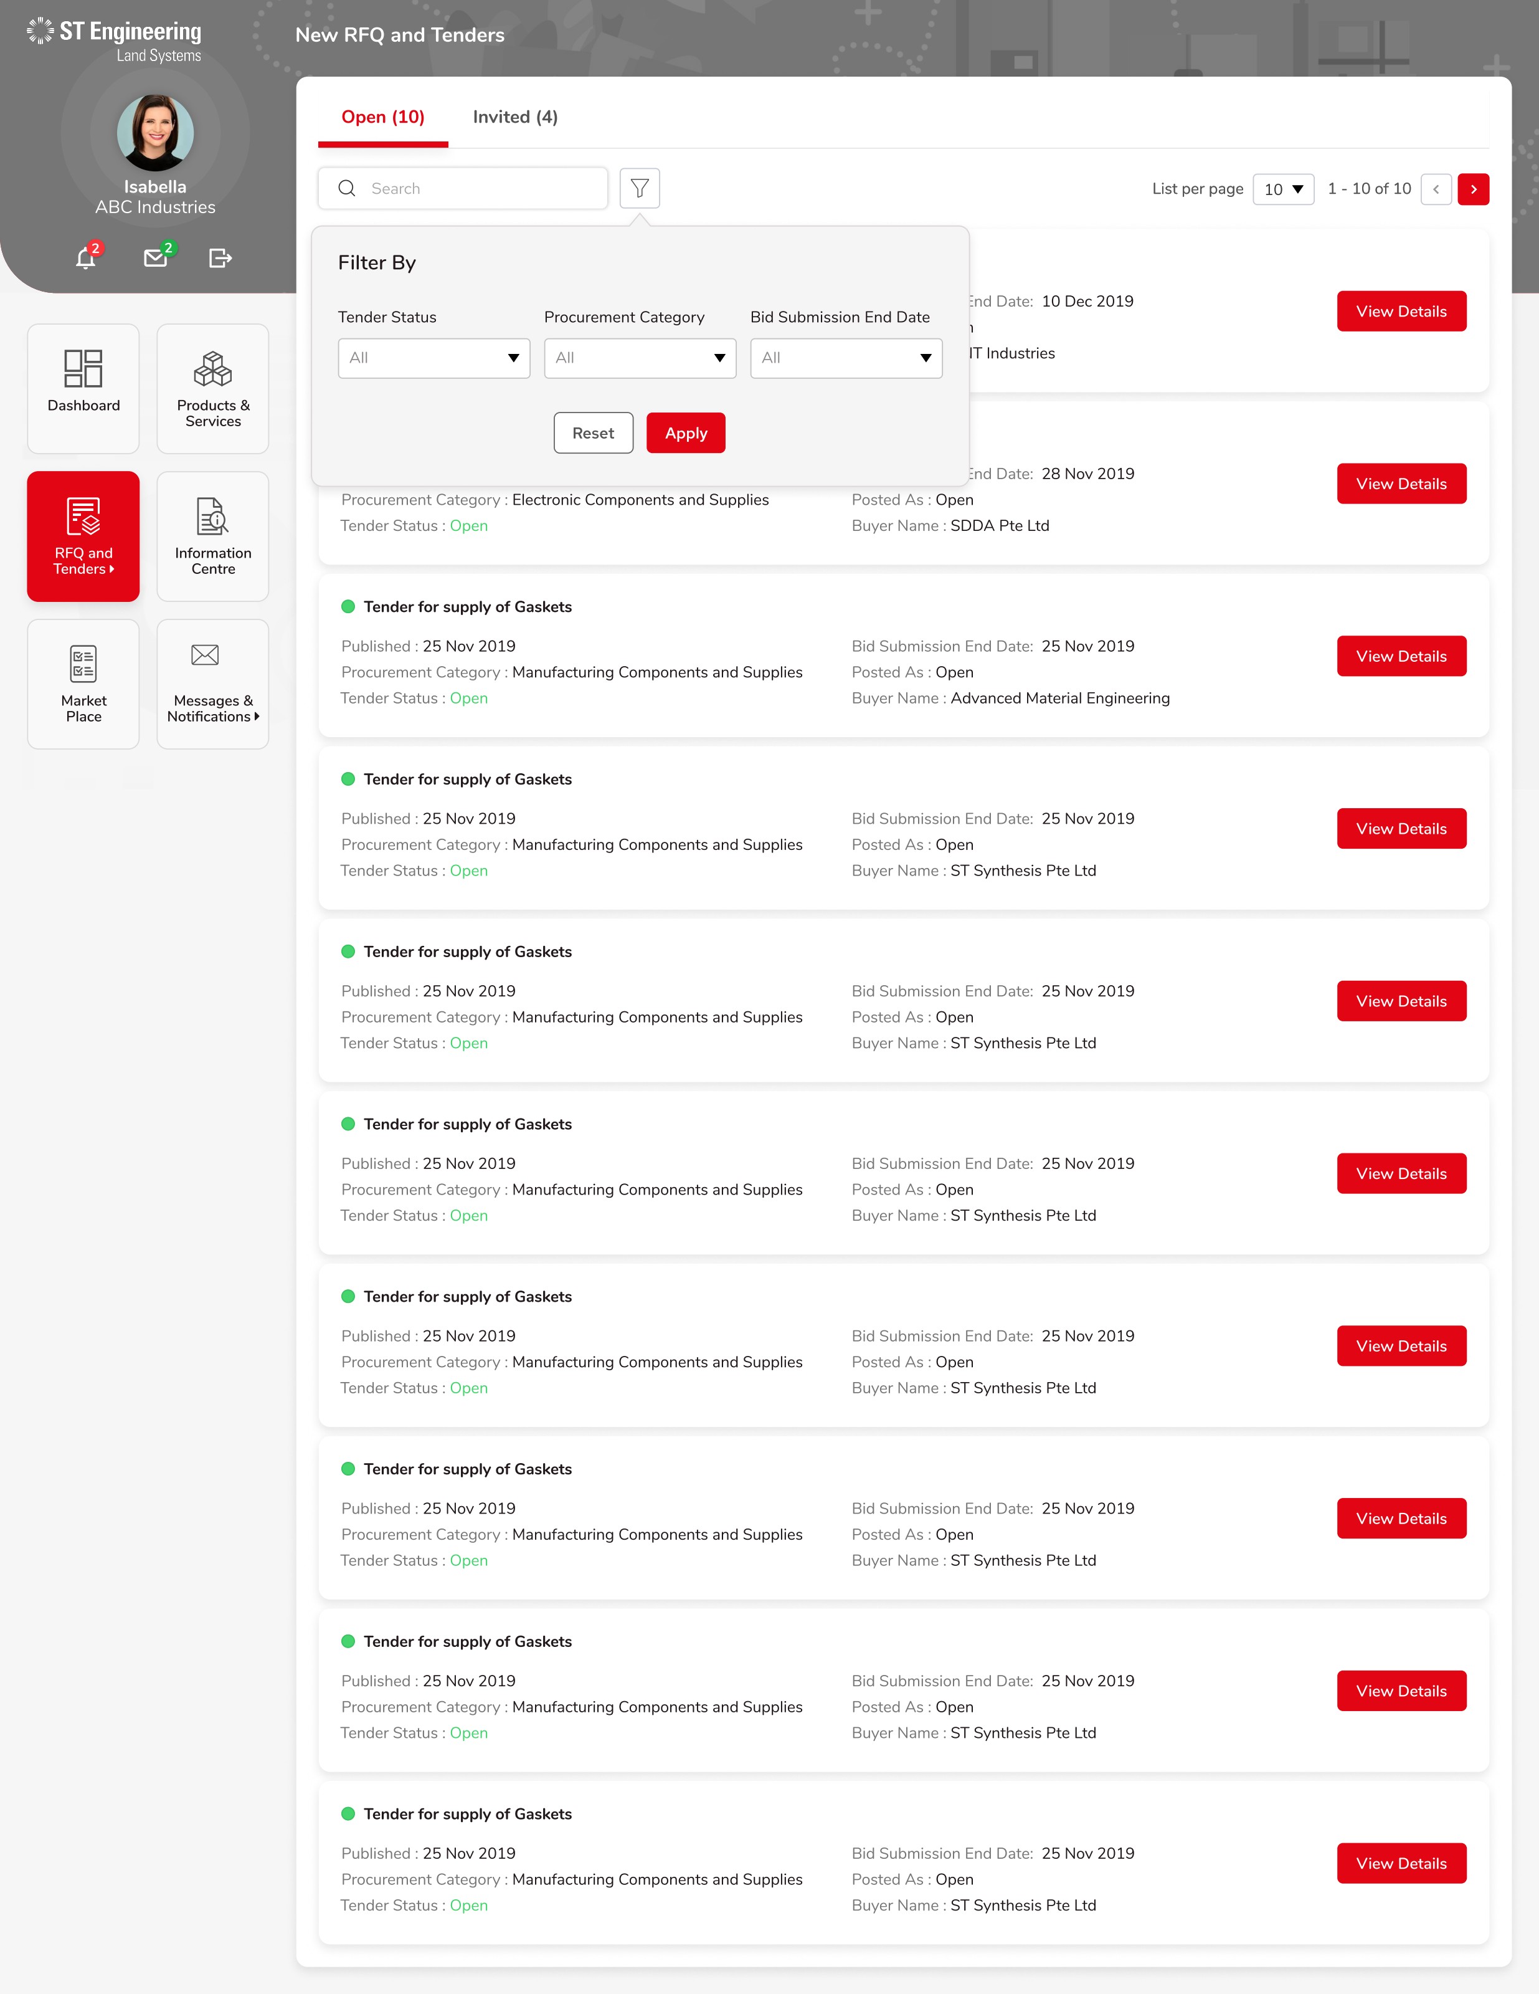Click the logout icon under profile

pyautogui.click(x=220, y=259)
